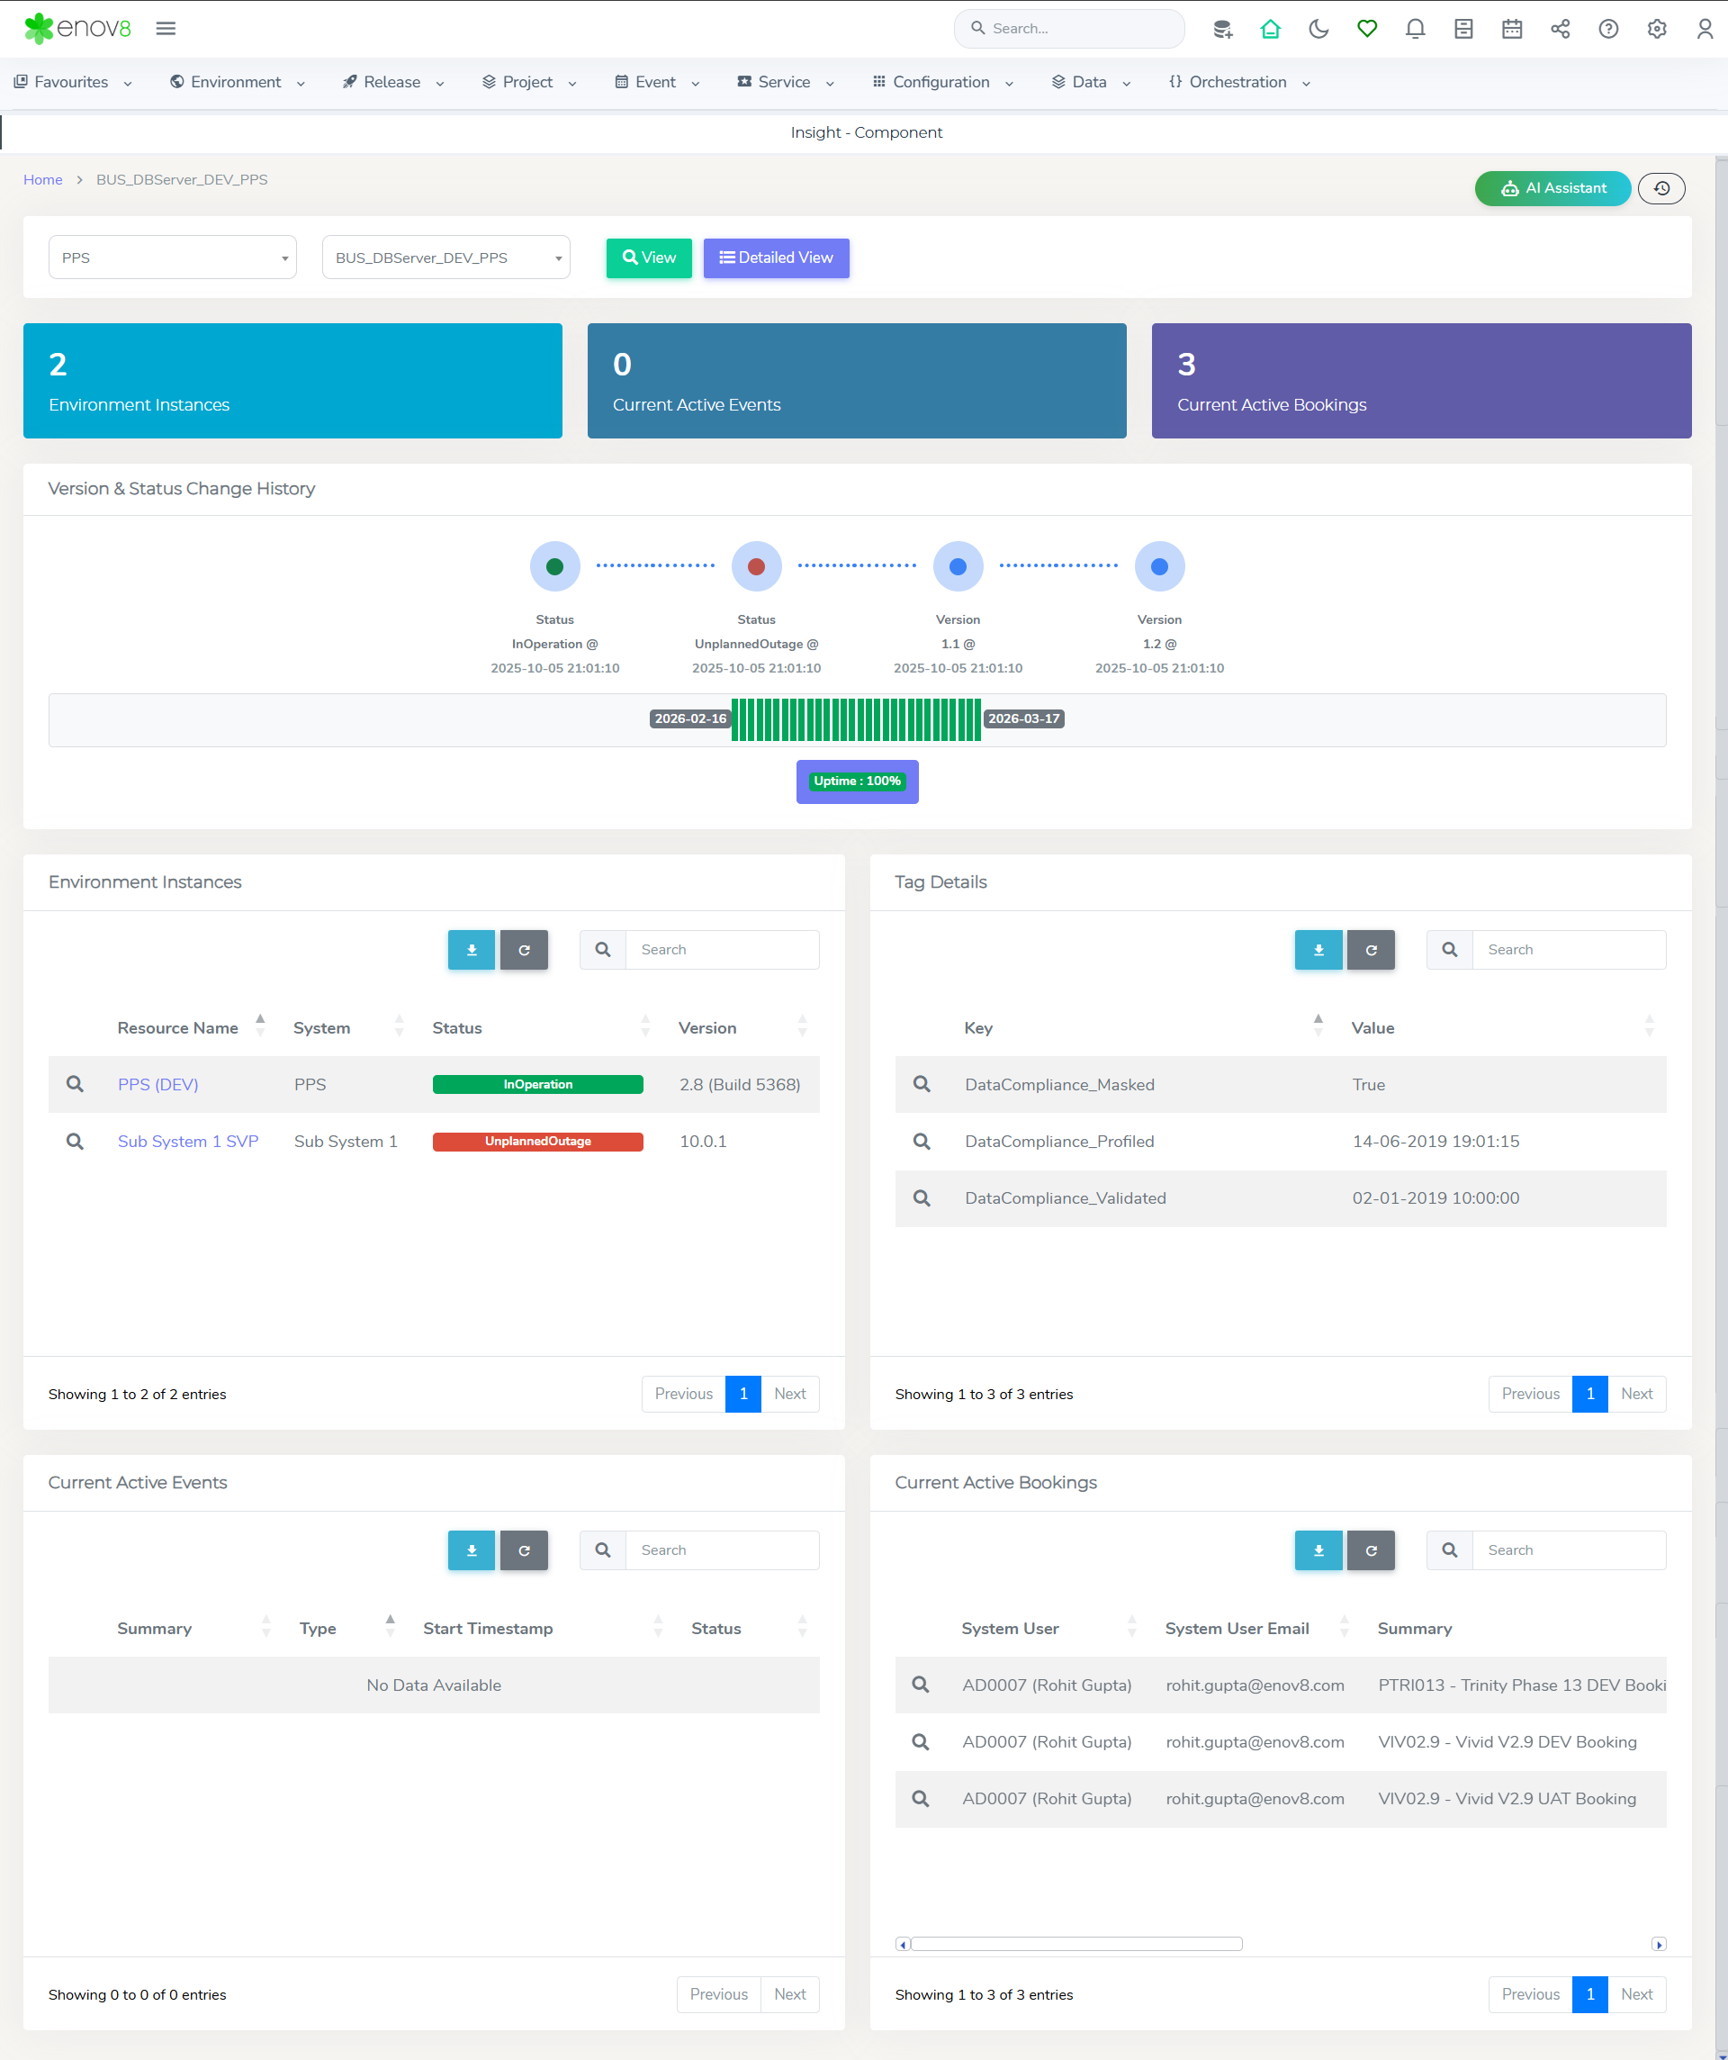Image resolution: width=1728 pixels, height=2060 pixels.
Task: Click the notifications bell icon
Action: coord(1414,29)
